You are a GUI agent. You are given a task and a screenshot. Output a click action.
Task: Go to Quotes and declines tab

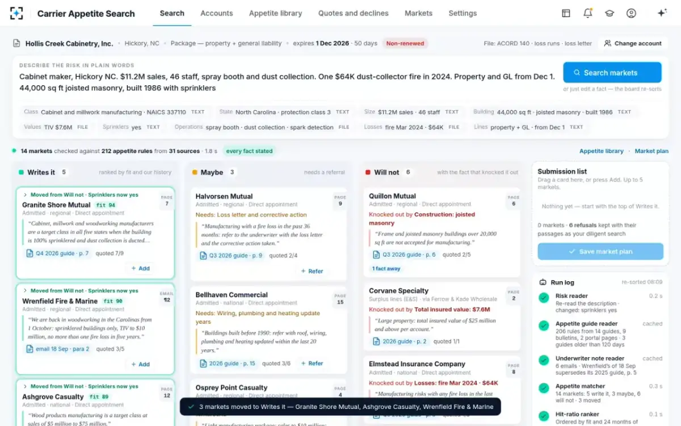tap(354, 13)
